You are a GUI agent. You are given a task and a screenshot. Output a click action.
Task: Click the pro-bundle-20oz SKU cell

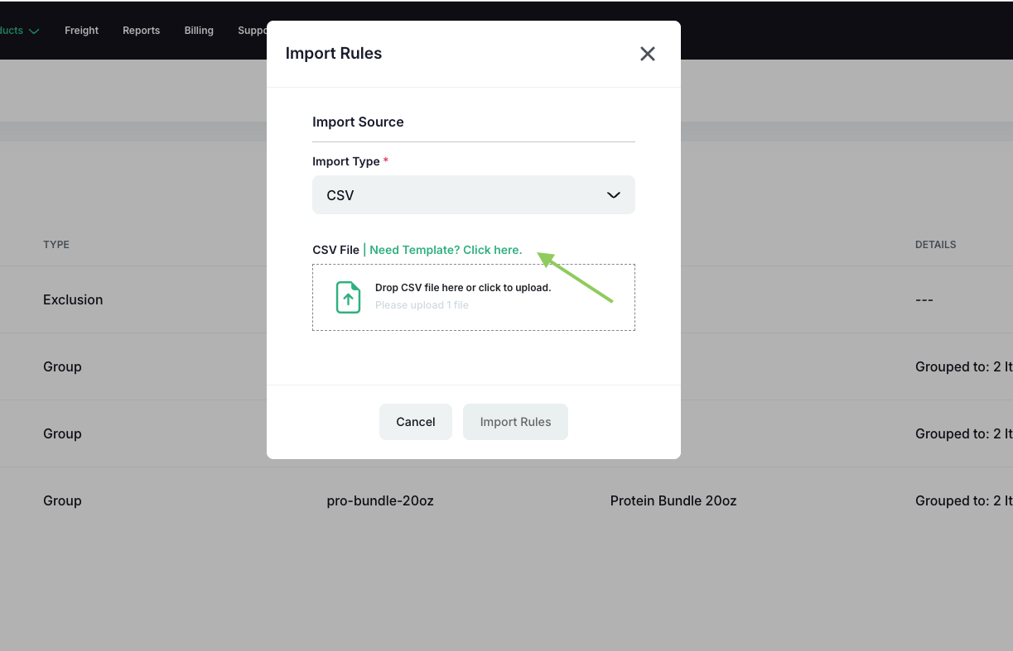[380, 500]
